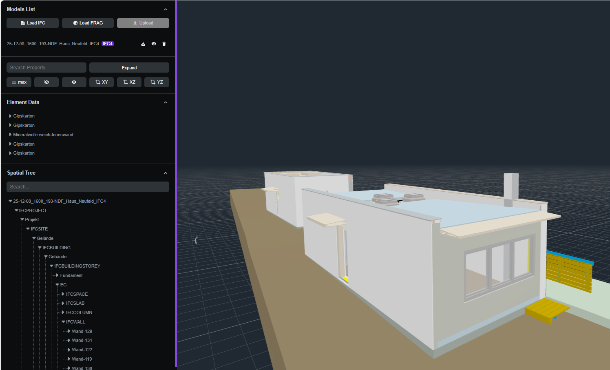Click the XZ crop plane button
Image resolution: width=610 pixels, height=370 pixels.
[x=129, y=82]
